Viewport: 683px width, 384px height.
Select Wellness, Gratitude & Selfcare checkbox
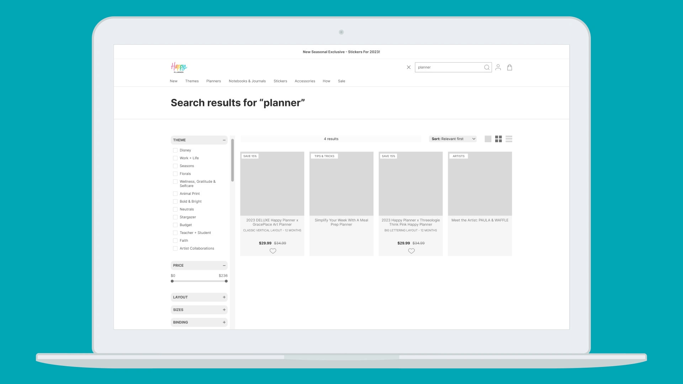click(175, 182)
